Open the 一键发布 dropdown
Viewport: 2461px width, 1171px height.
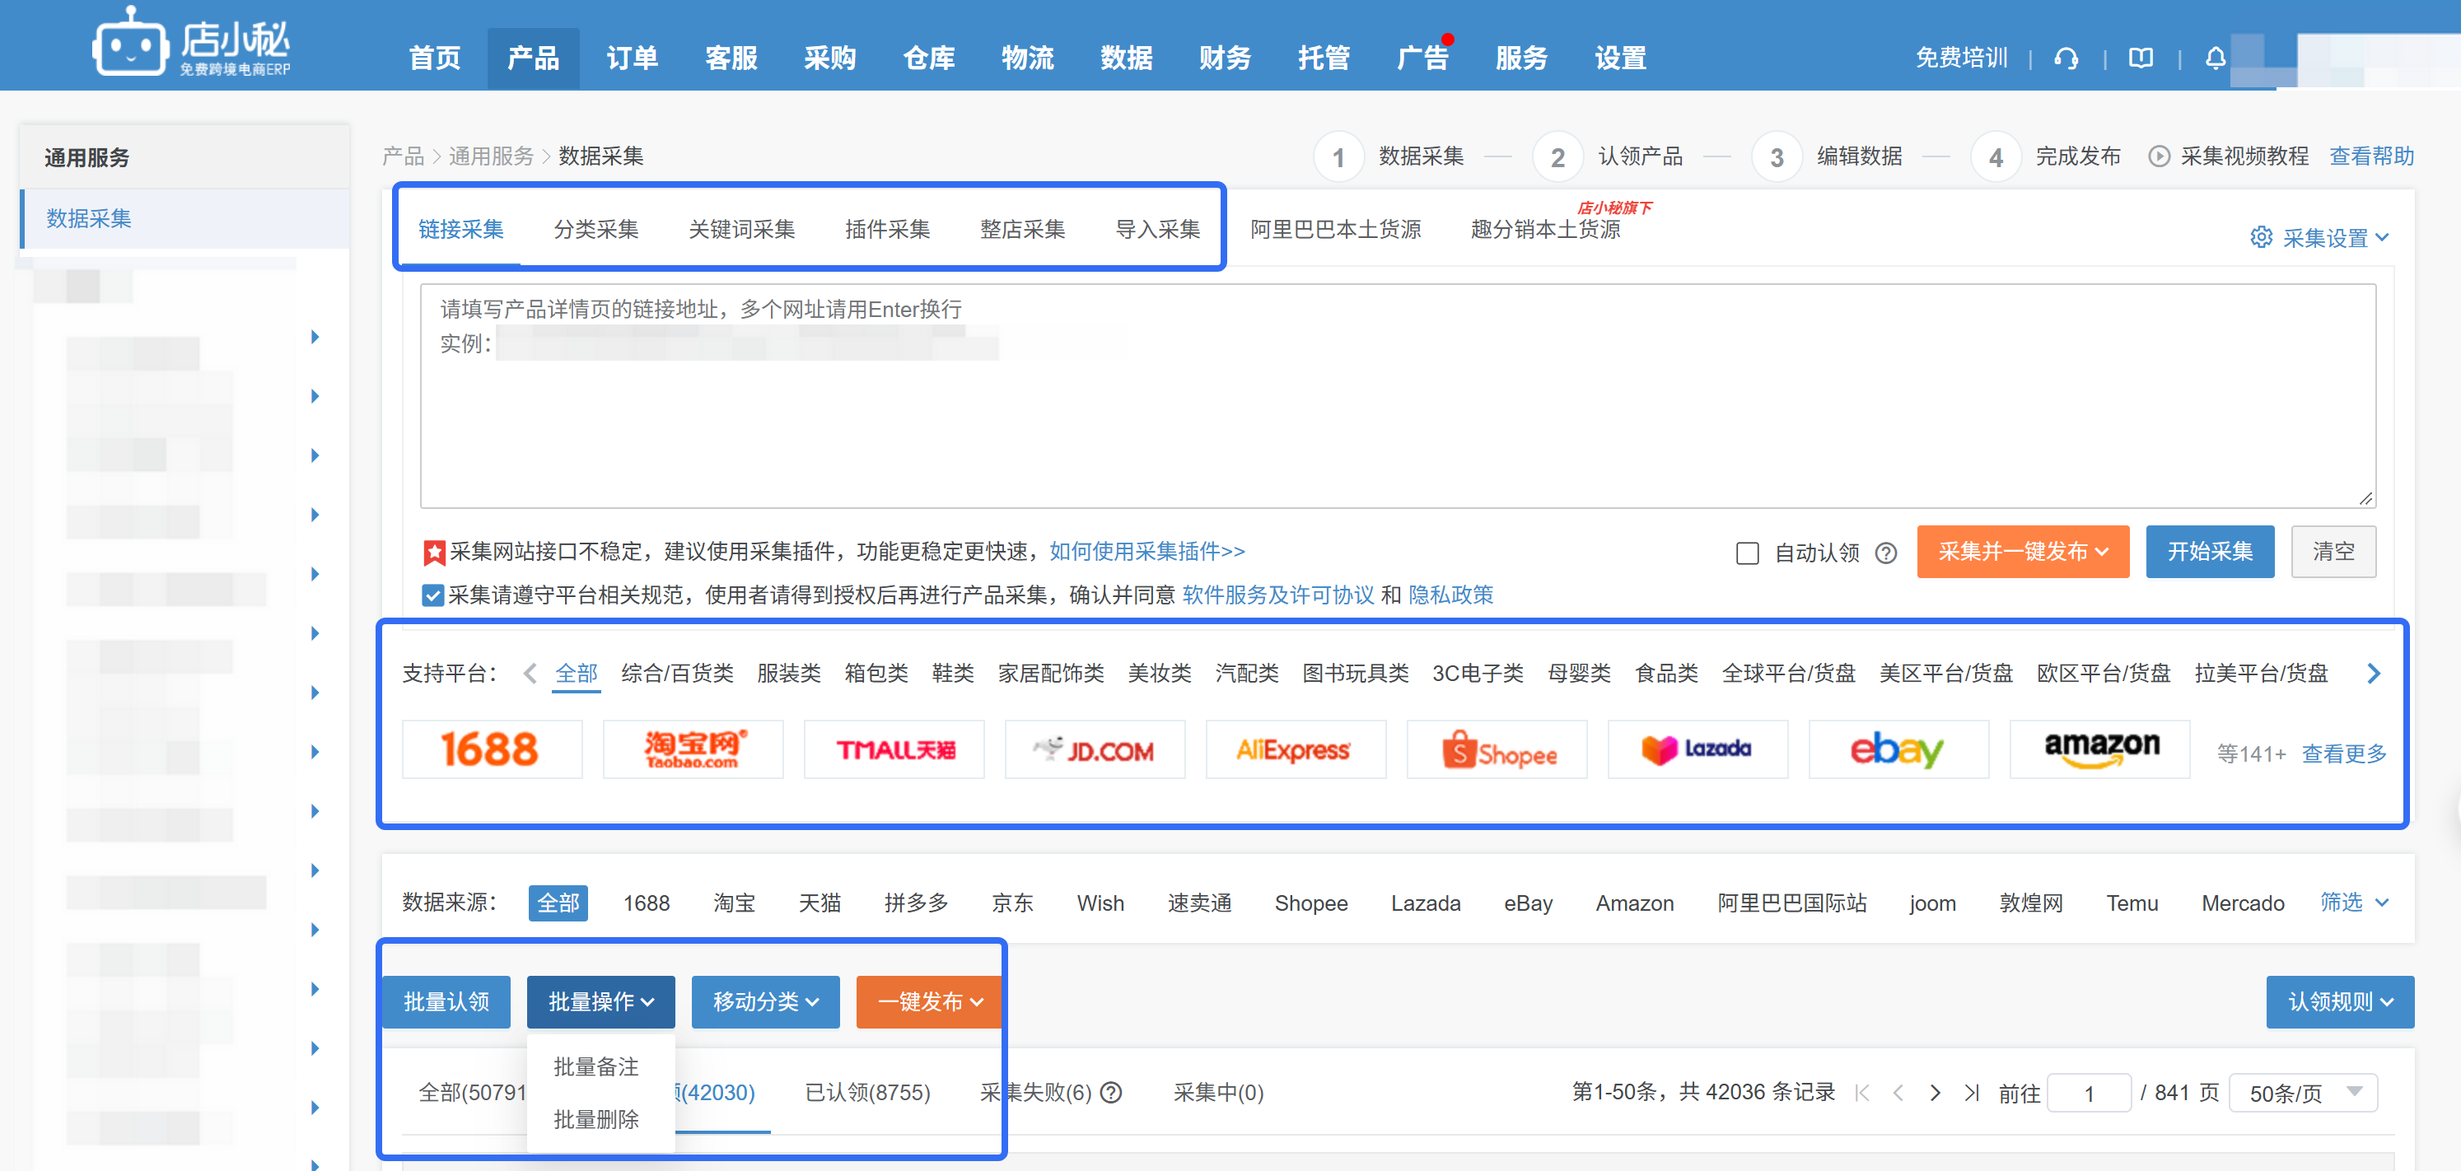pyautogui.click(x=928, y=1001)
